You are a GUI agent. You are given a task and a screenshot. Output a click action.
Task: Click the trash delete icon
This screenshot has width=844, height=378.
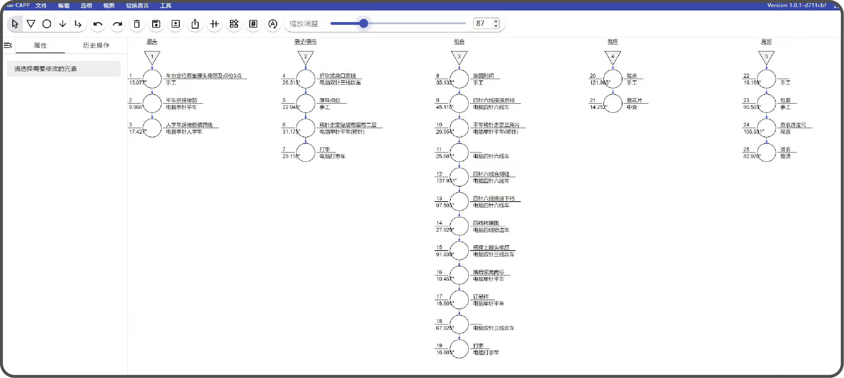coord(137,24)
